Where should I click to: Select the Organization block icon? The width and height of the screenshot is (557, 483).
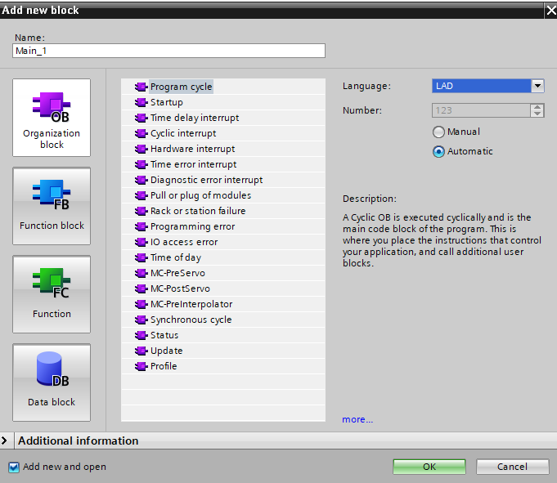pyautogui.click(x=52, y=117)
